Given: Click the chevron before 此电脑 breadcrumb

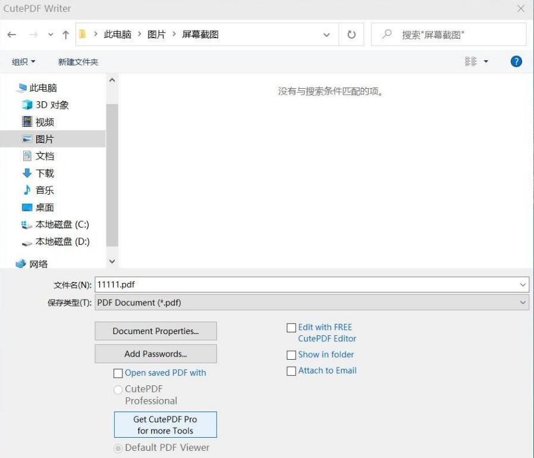Looking at the screenshot, I should [96, 34].
